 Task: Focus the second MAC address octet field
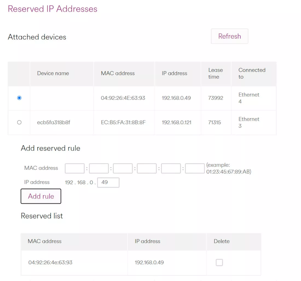point(99,168)
